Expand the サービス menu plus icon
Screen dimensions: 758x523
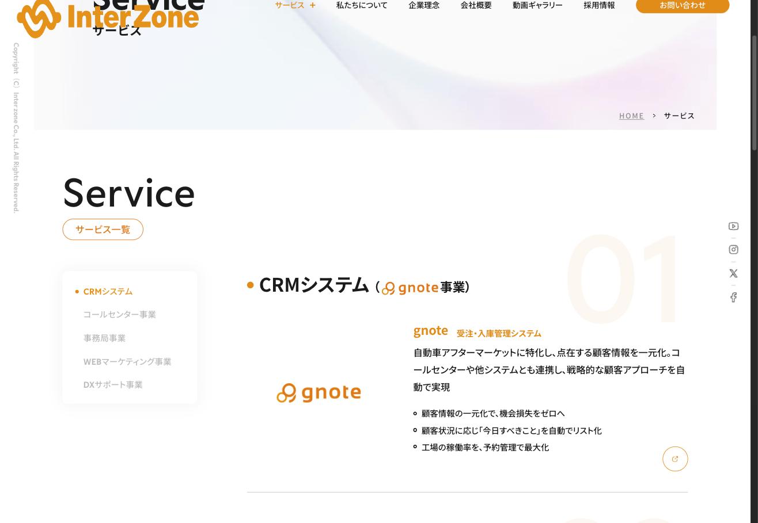tap(313, 5)
